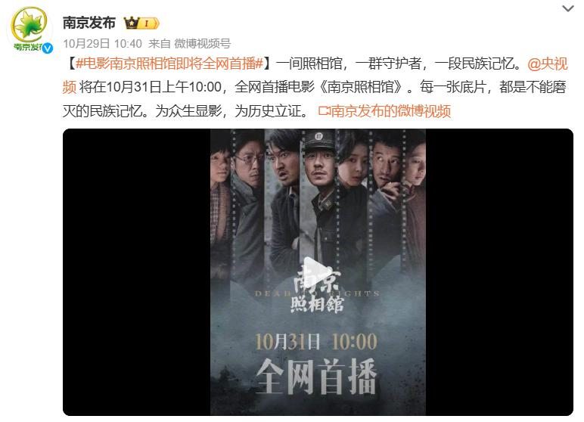The height and width of the screenshot is (422, 584).
Task: Click the gold crown membership badge
Action: [141, 23]
